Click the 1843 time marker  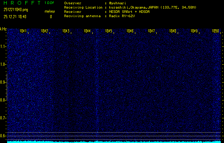tap(66, 31)
